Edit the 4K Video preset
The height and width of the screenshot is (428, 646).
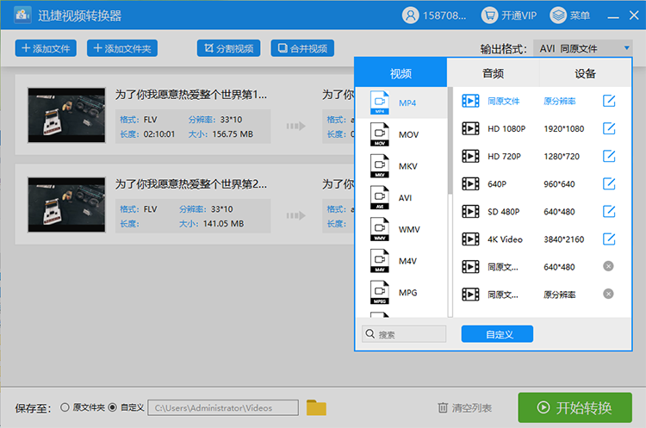[x=609, y=239]
